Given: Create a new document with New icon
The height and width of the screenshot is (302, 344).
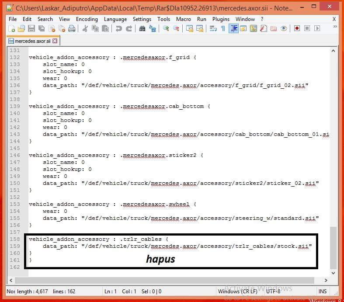Looking at the screenshot, I should click(x=11, y=28).
